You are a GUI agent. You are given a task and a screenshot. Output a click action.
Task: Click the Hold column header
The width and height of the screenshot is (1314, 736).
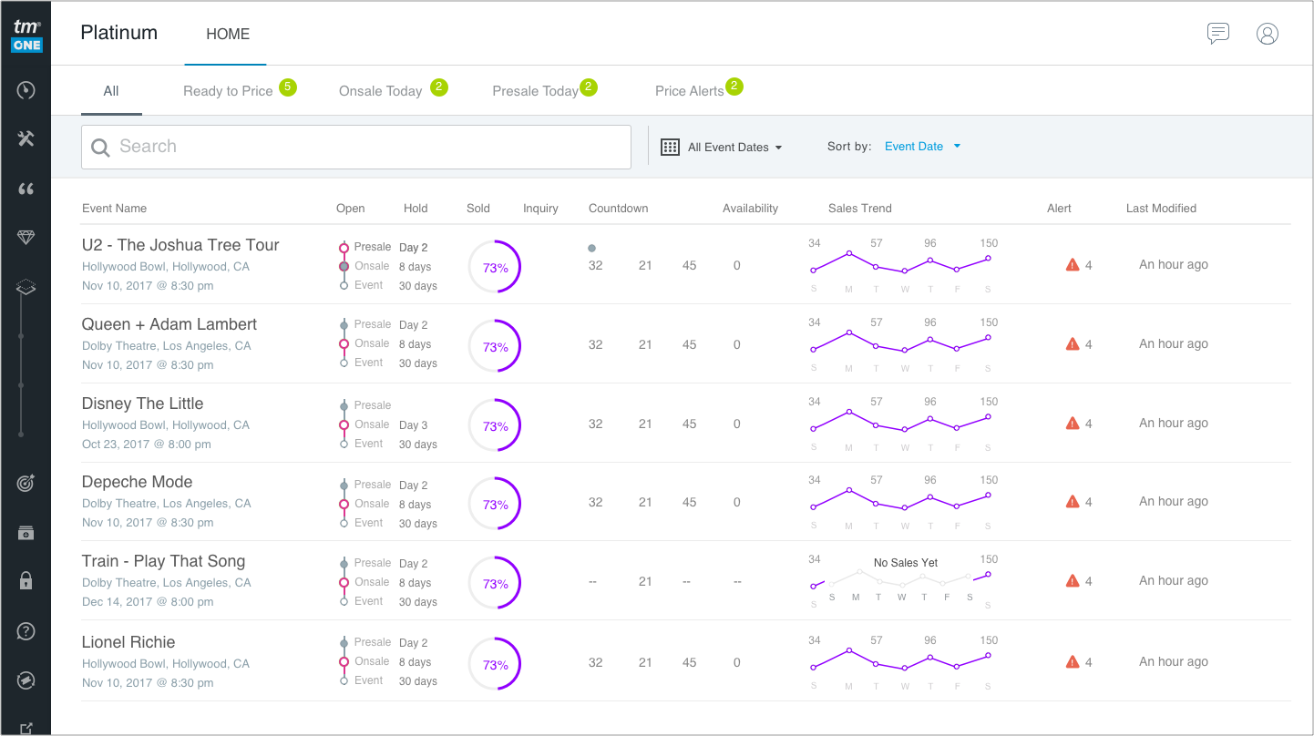pyautogui.click(x=416, y=209)
